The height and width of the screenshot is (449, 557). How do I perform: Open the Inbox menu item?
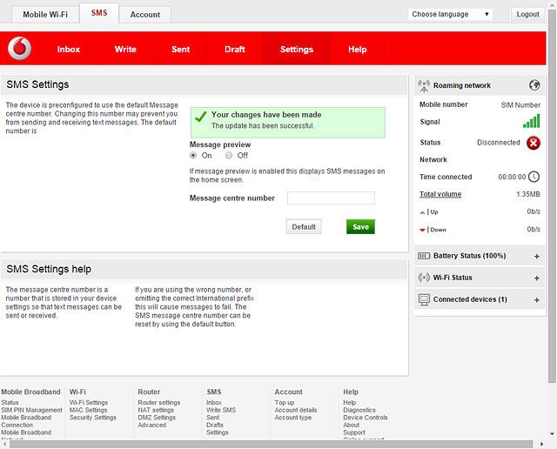(69, 50)
